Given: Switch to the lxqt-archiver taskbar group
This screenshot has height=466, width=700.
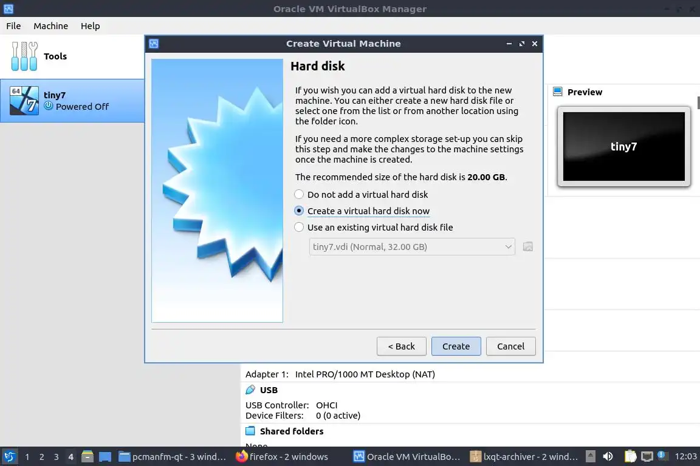Looking at the screenshot, I should pos(524,457).
